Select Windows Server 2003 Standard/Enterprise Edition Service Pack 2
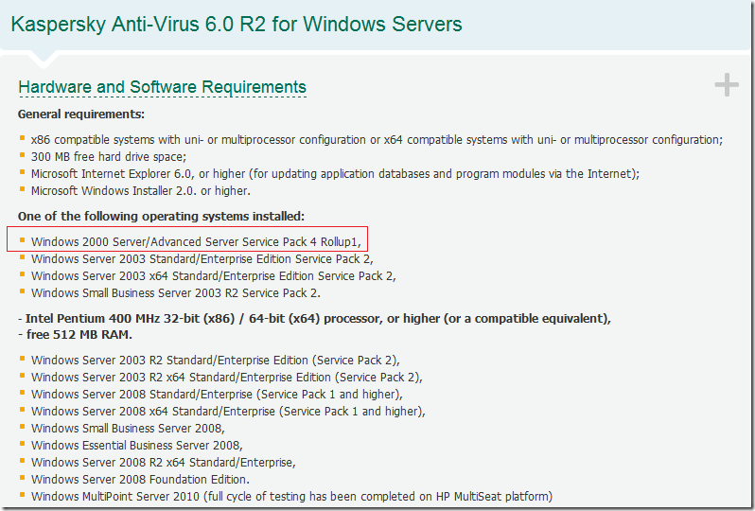The height and width of the screenshot is (511, 755). click(202, 258)
